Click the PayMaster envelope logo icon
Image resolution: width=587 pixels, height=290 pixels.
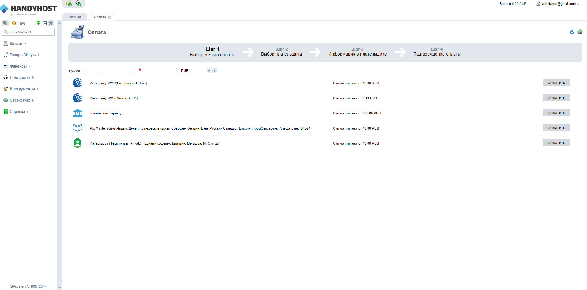[x=78, y=127]
